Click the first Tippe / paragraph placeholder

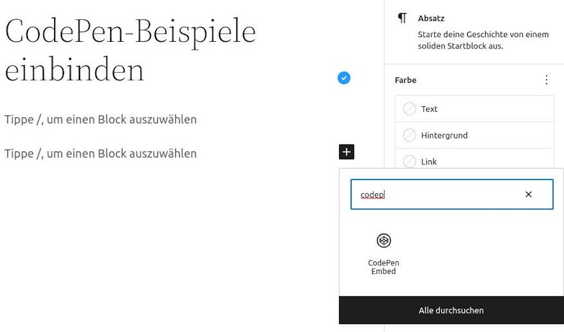pyautogui.click(x=100, y=119)
